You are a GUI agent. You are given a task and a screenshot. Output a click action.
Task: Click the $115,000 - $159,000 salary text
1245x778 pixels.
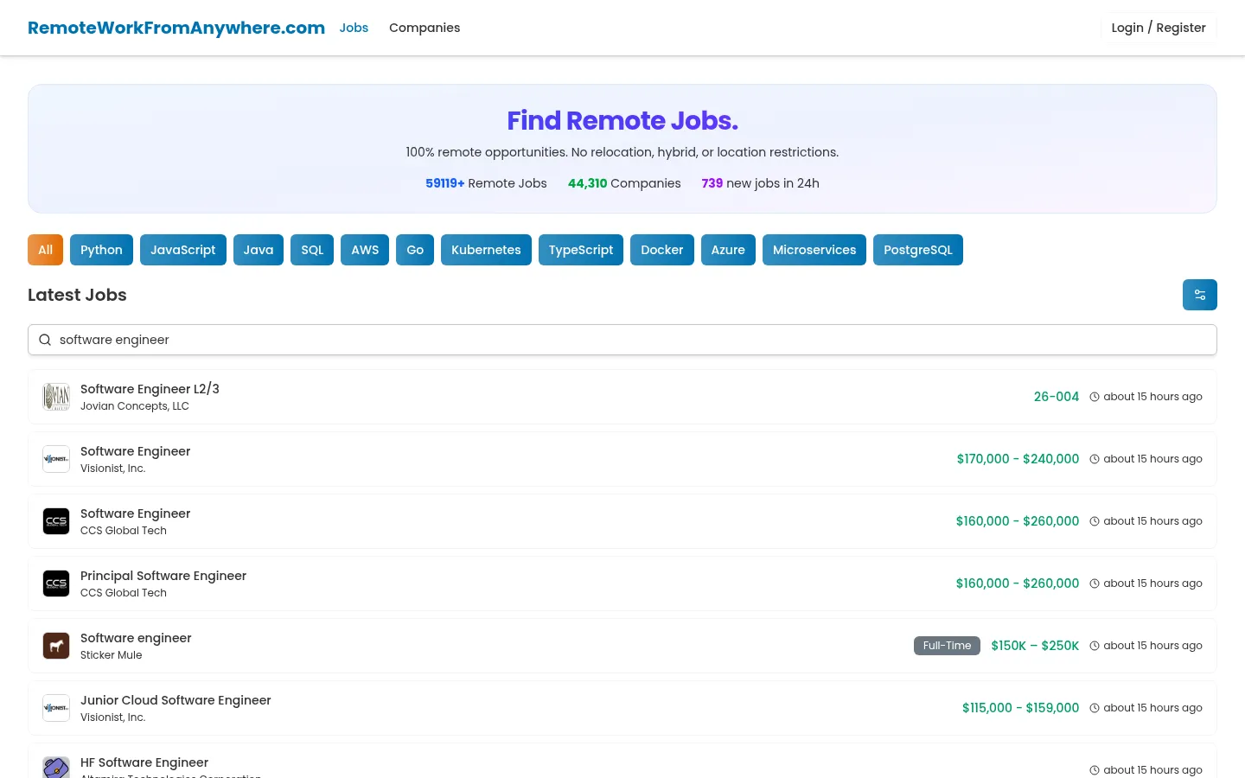[x=1020, y=708]
